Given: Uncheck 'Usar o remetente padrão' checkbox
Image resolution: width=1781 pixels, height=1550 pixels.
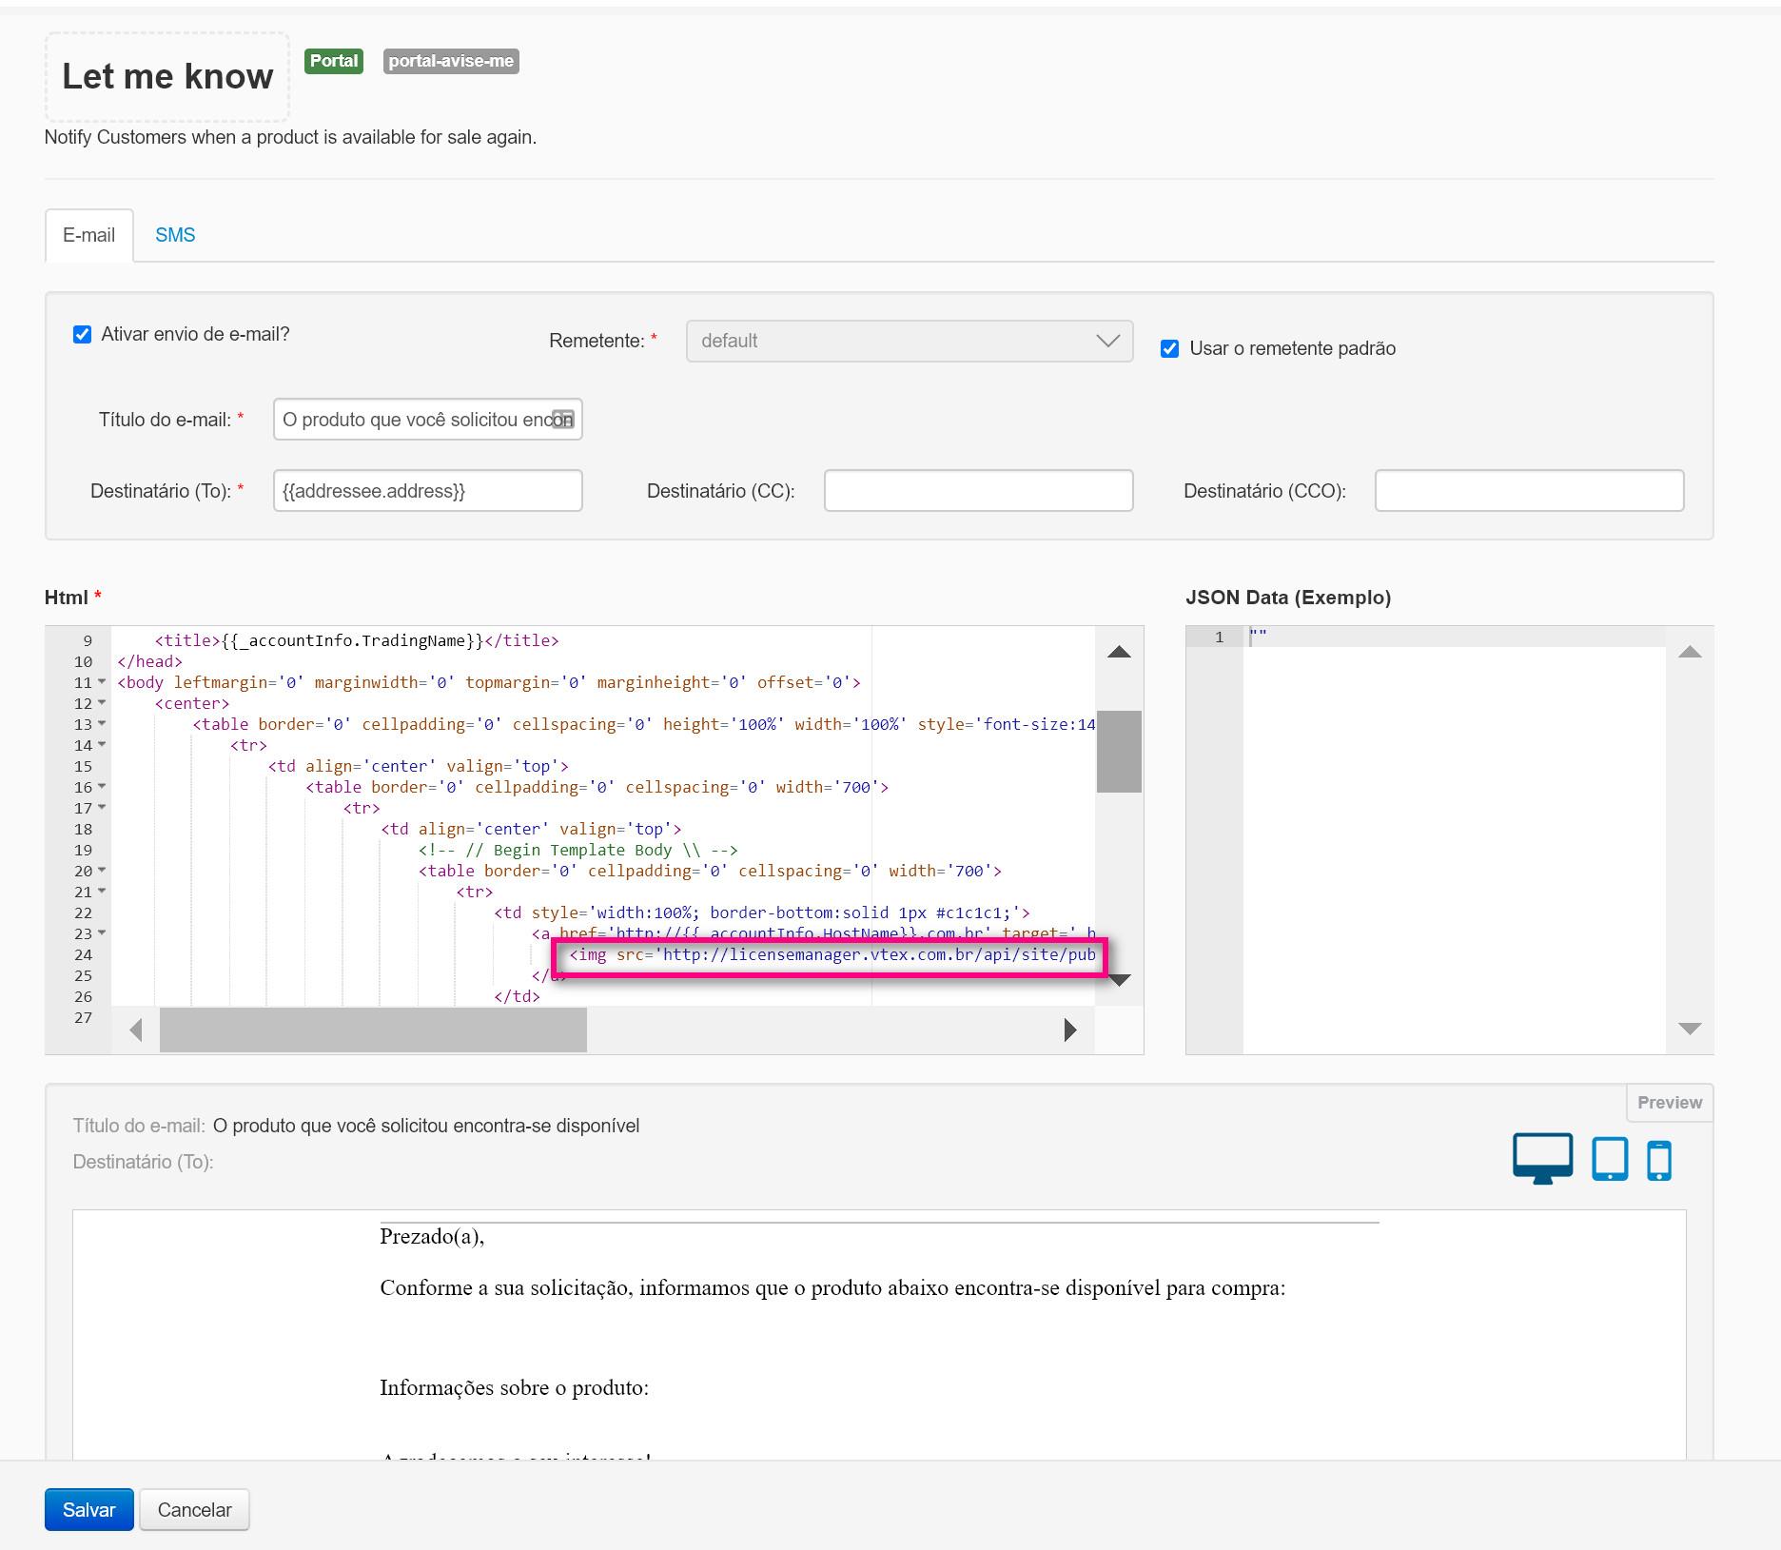Looking at the screenshot, I should pyautogui.click(x=1169, y=349).
